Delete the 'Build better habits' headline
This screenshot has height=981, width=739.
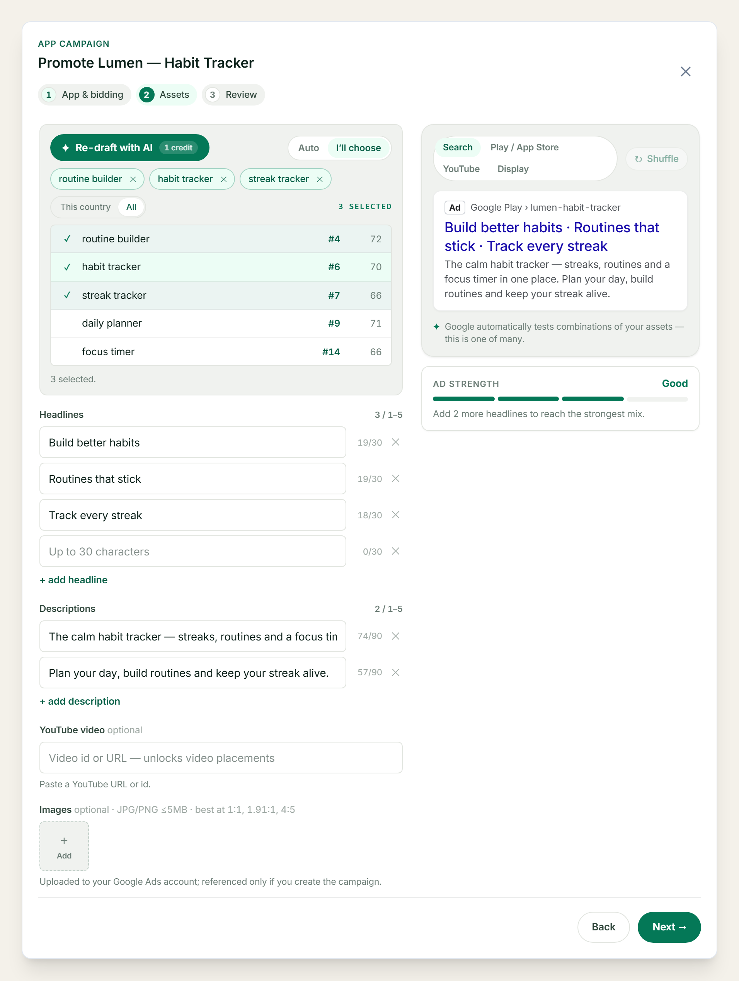tap(396, 442)
